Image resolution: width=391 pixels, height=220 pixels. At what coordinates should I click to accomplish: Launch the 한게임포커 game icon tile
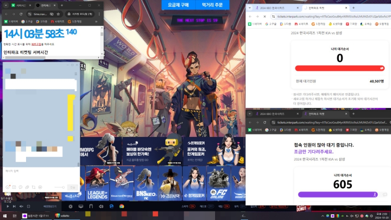(194, 183)
